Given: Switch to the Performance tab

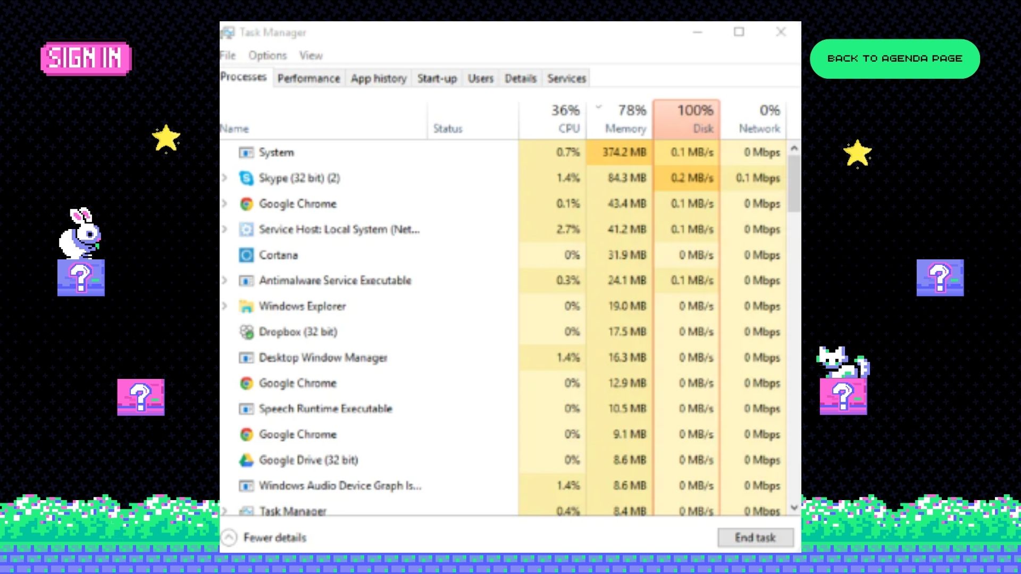Looking at the screenshot, I should (308, 79).
